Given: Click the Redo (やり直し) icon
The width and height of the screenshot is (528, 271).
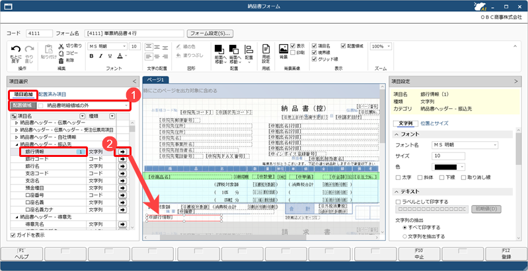Looking at the screenshot, I should click(29, 49).
